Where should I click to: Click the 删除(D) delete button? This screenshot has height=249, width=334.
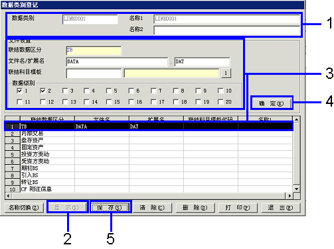coord(195,207)
